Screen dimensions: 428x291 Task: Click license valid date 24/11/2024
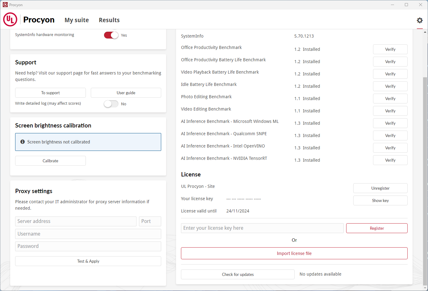(x=238, y=211)
